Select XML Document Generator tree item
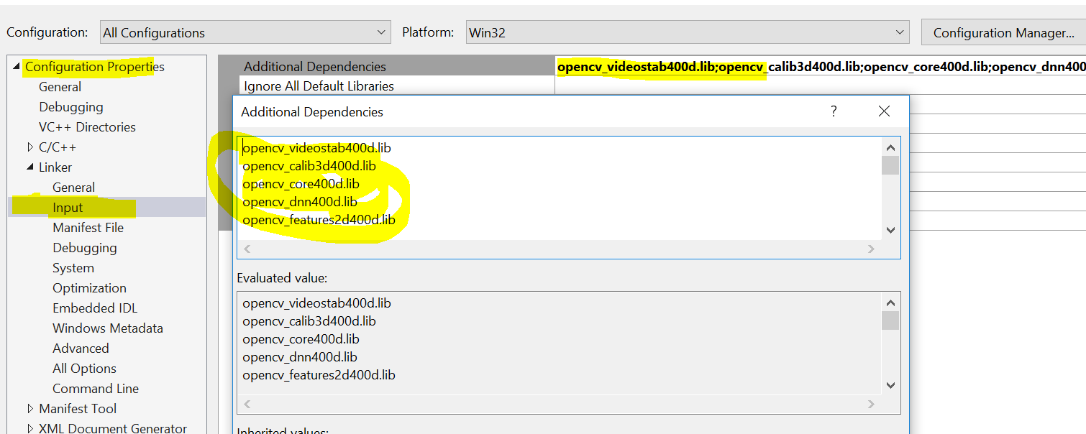The image size is (1086, 434). 113,428
